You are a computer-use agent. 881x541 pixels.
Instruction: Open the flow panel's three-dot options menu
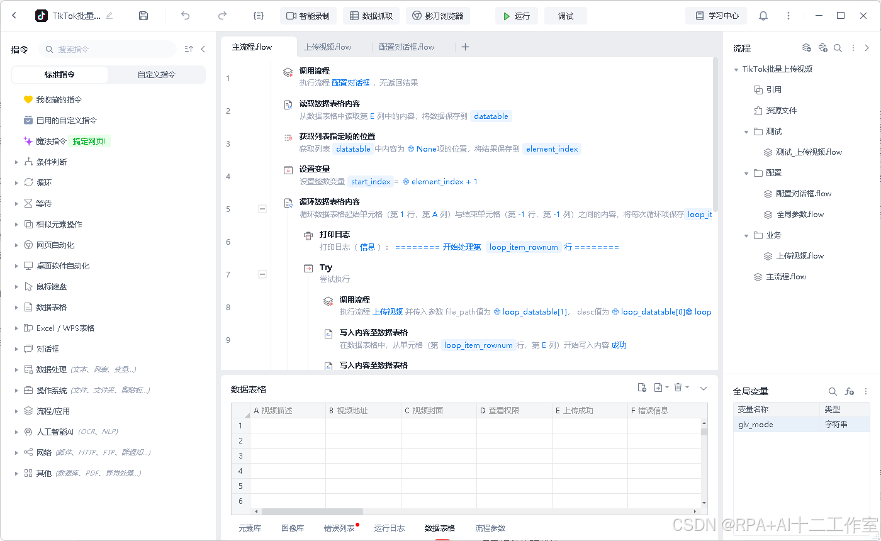click(x=853, y=48)
